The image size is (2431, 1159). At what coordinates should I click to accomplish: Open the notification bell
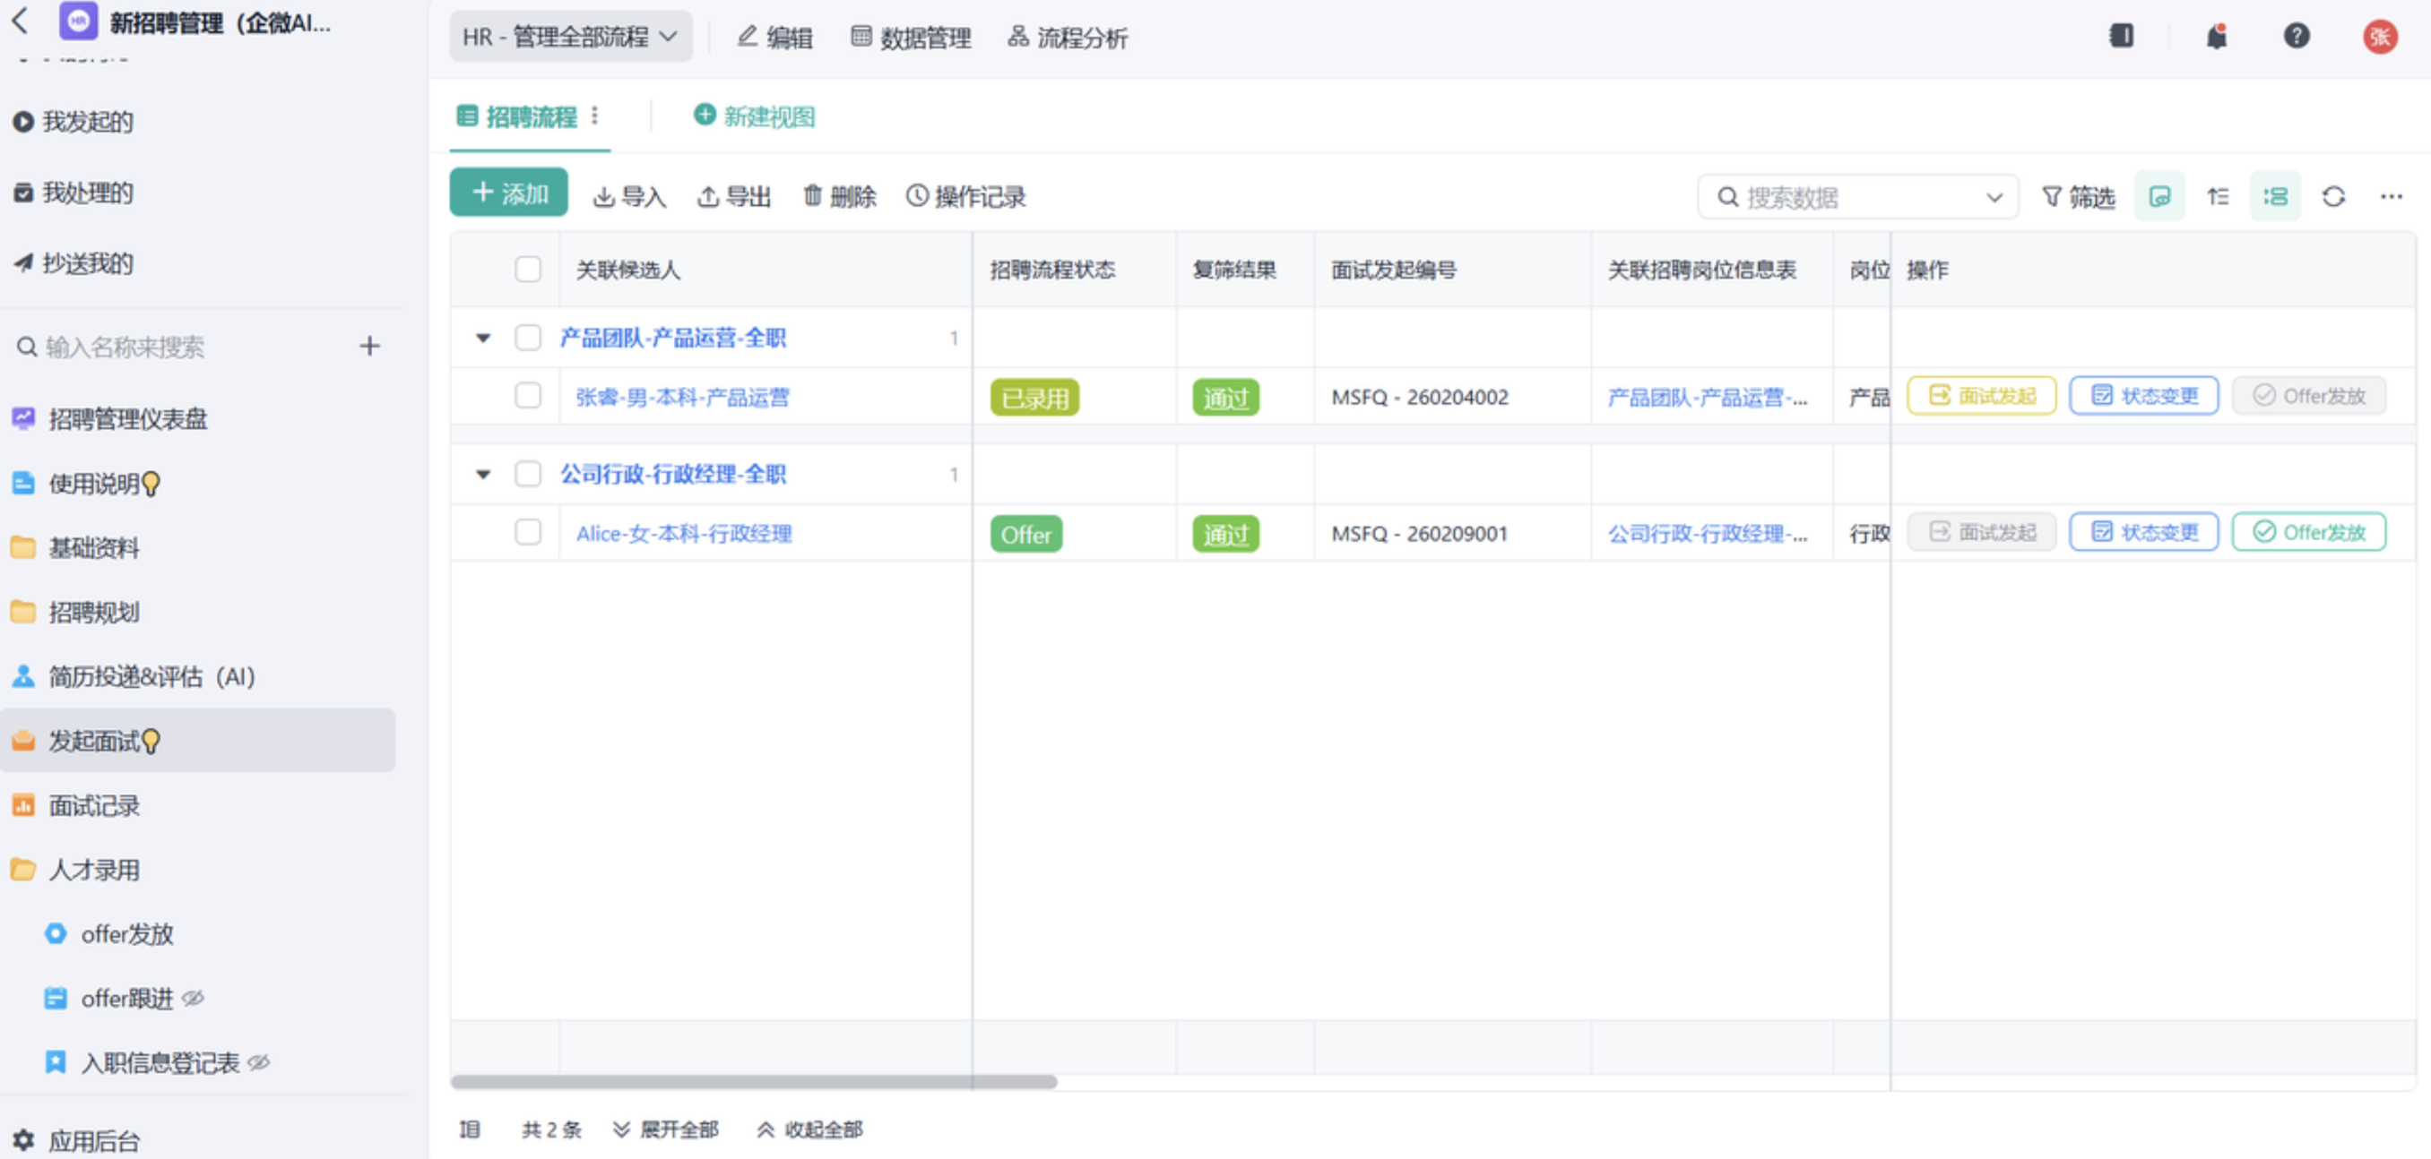pyautogui.click(x=2216, y=37)
